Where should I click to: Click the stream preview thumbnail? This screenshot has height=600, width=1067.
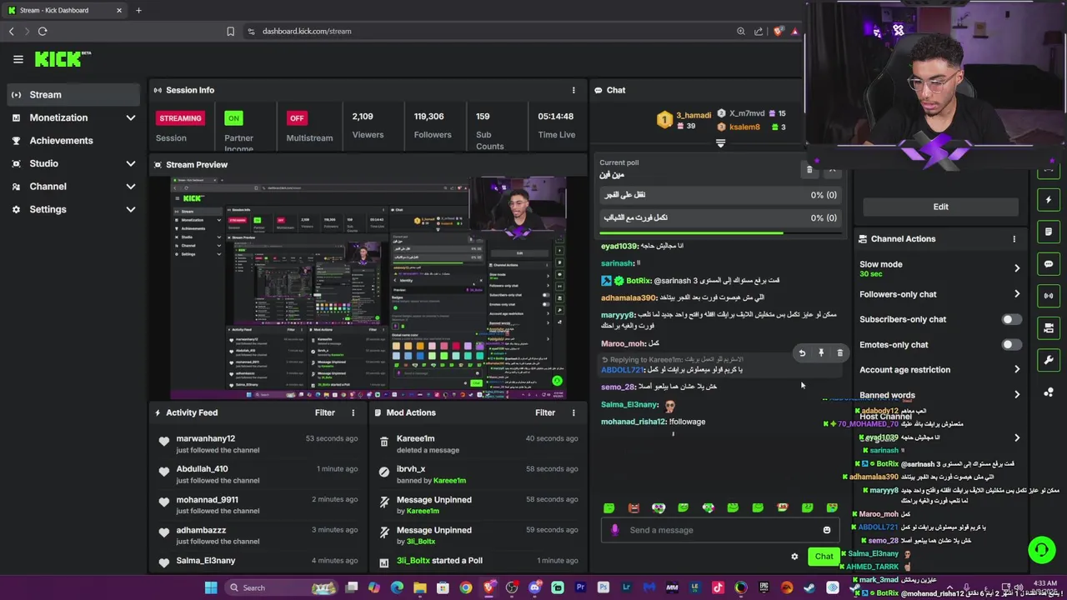click(x=368, y=288)
